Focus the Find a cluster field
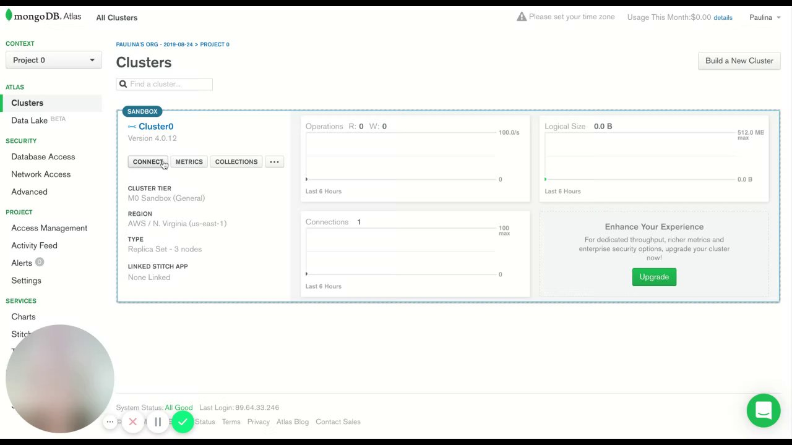The width and height of the screenshot is (792, 445). pos(165,84)
